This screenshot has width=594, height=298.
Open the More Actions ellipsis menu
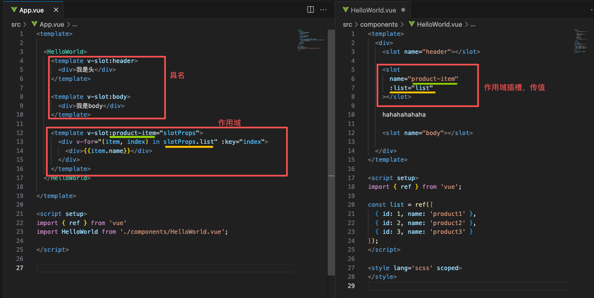[x=323, y=10]
